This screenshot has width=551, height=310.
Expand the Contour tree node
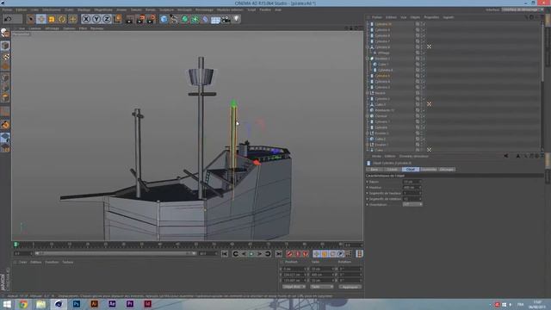(368, 115)
